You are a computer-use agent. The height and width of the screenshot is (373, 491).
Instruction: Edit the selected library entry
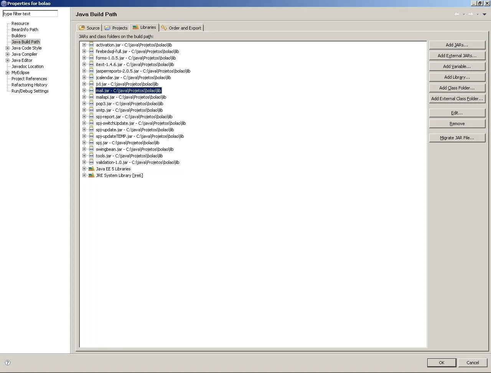click(x=457, y=113)
